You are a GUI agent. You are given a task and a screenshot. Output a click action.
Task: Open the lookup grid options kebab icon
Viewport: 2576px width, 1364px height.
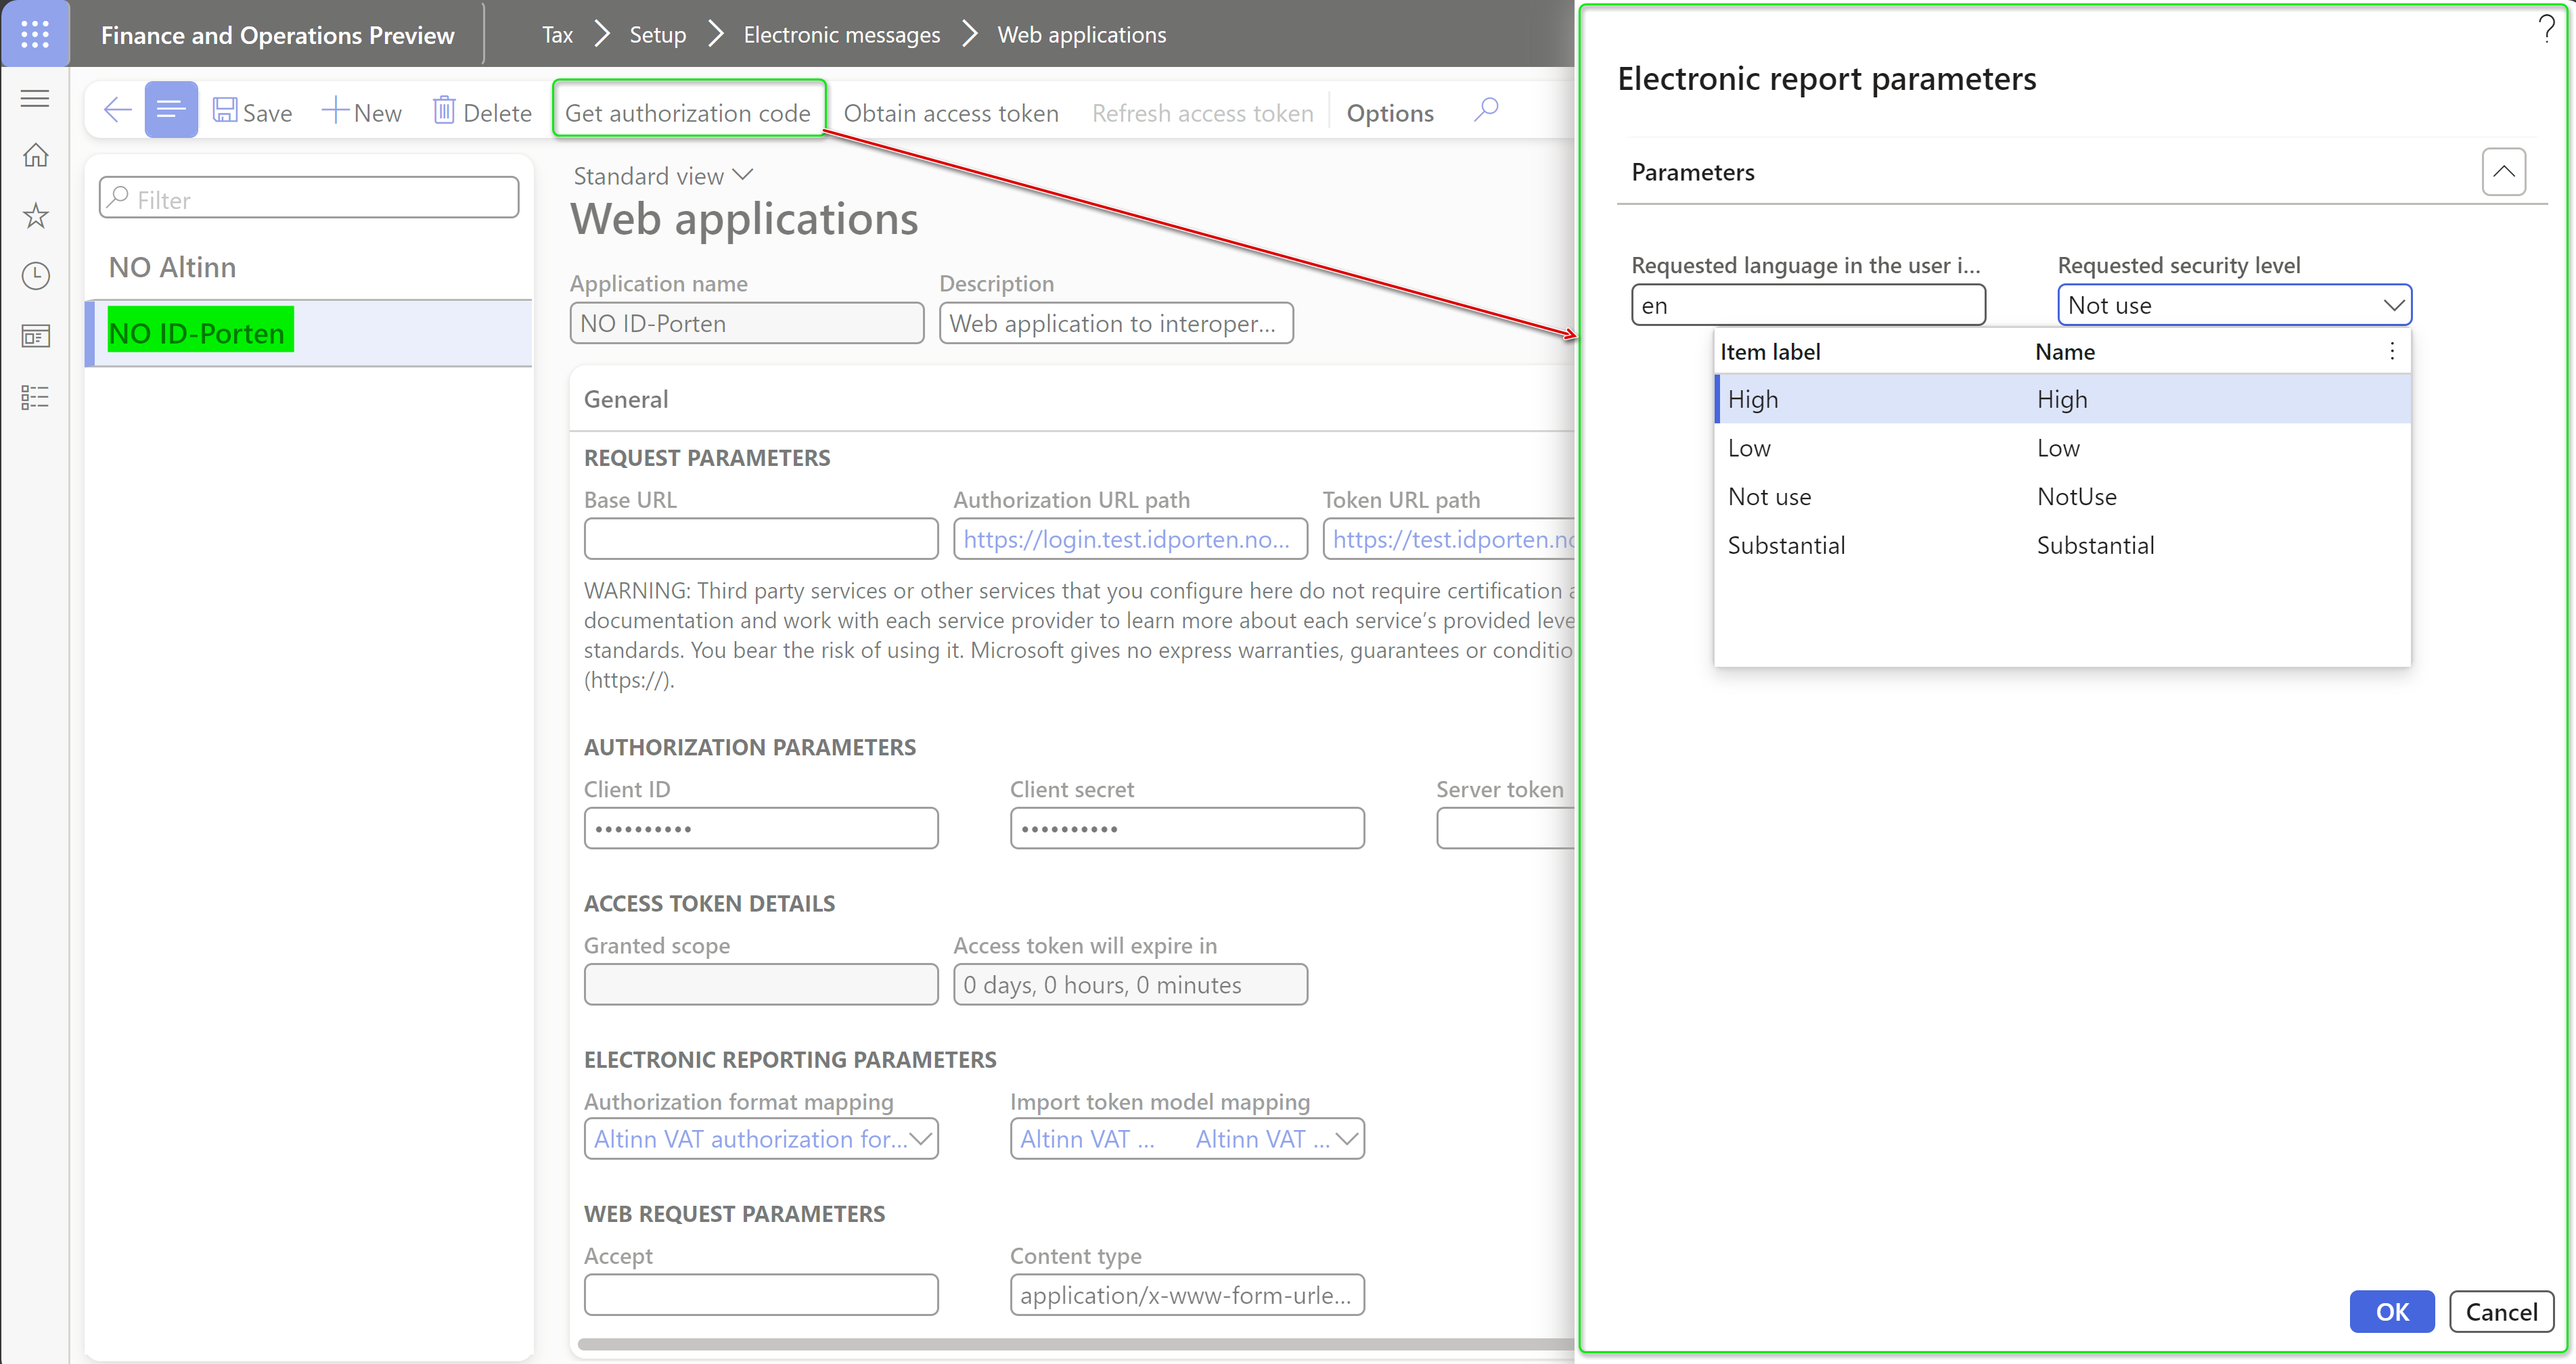pos(2392,351)
